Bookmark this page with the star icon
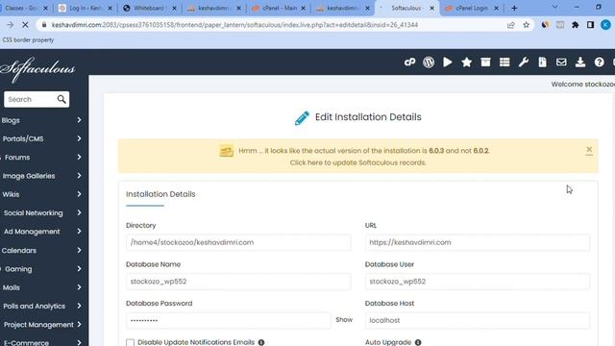 (x=527, y=25)
